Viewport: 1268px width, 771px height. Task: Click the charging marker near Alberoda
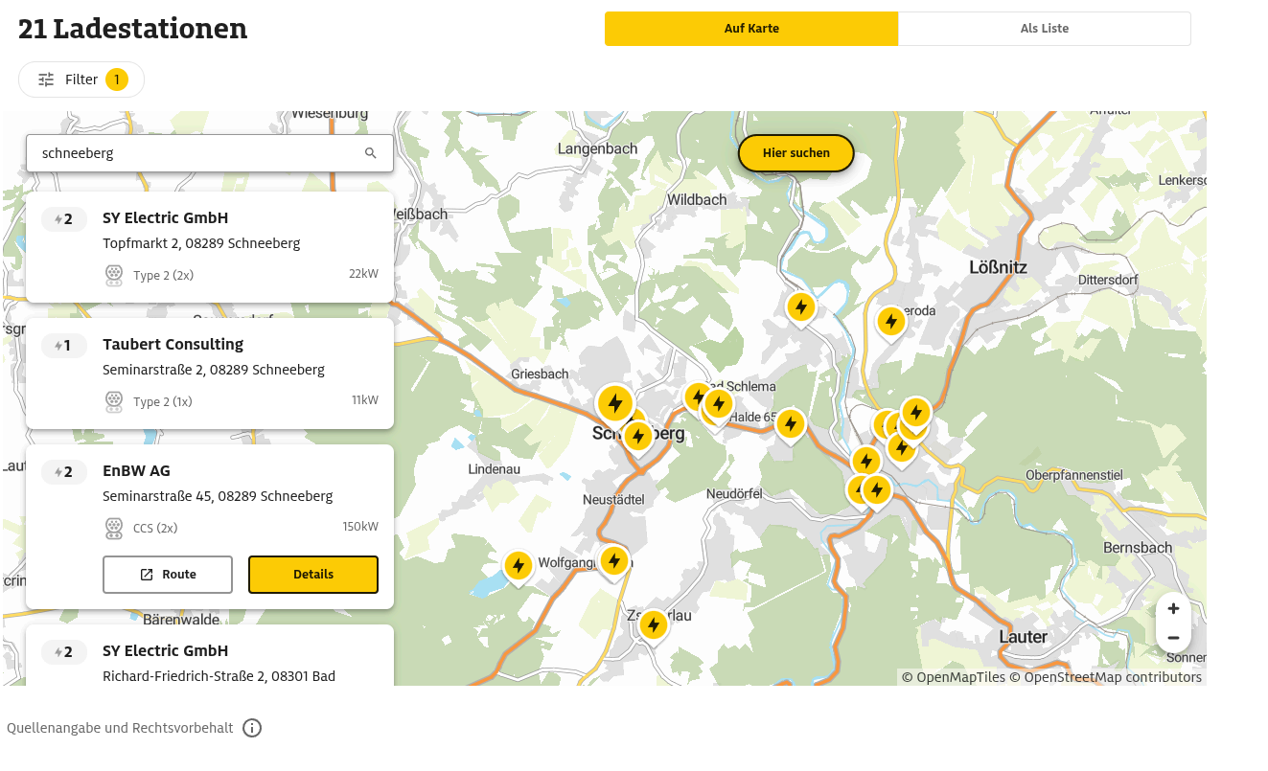891,322
